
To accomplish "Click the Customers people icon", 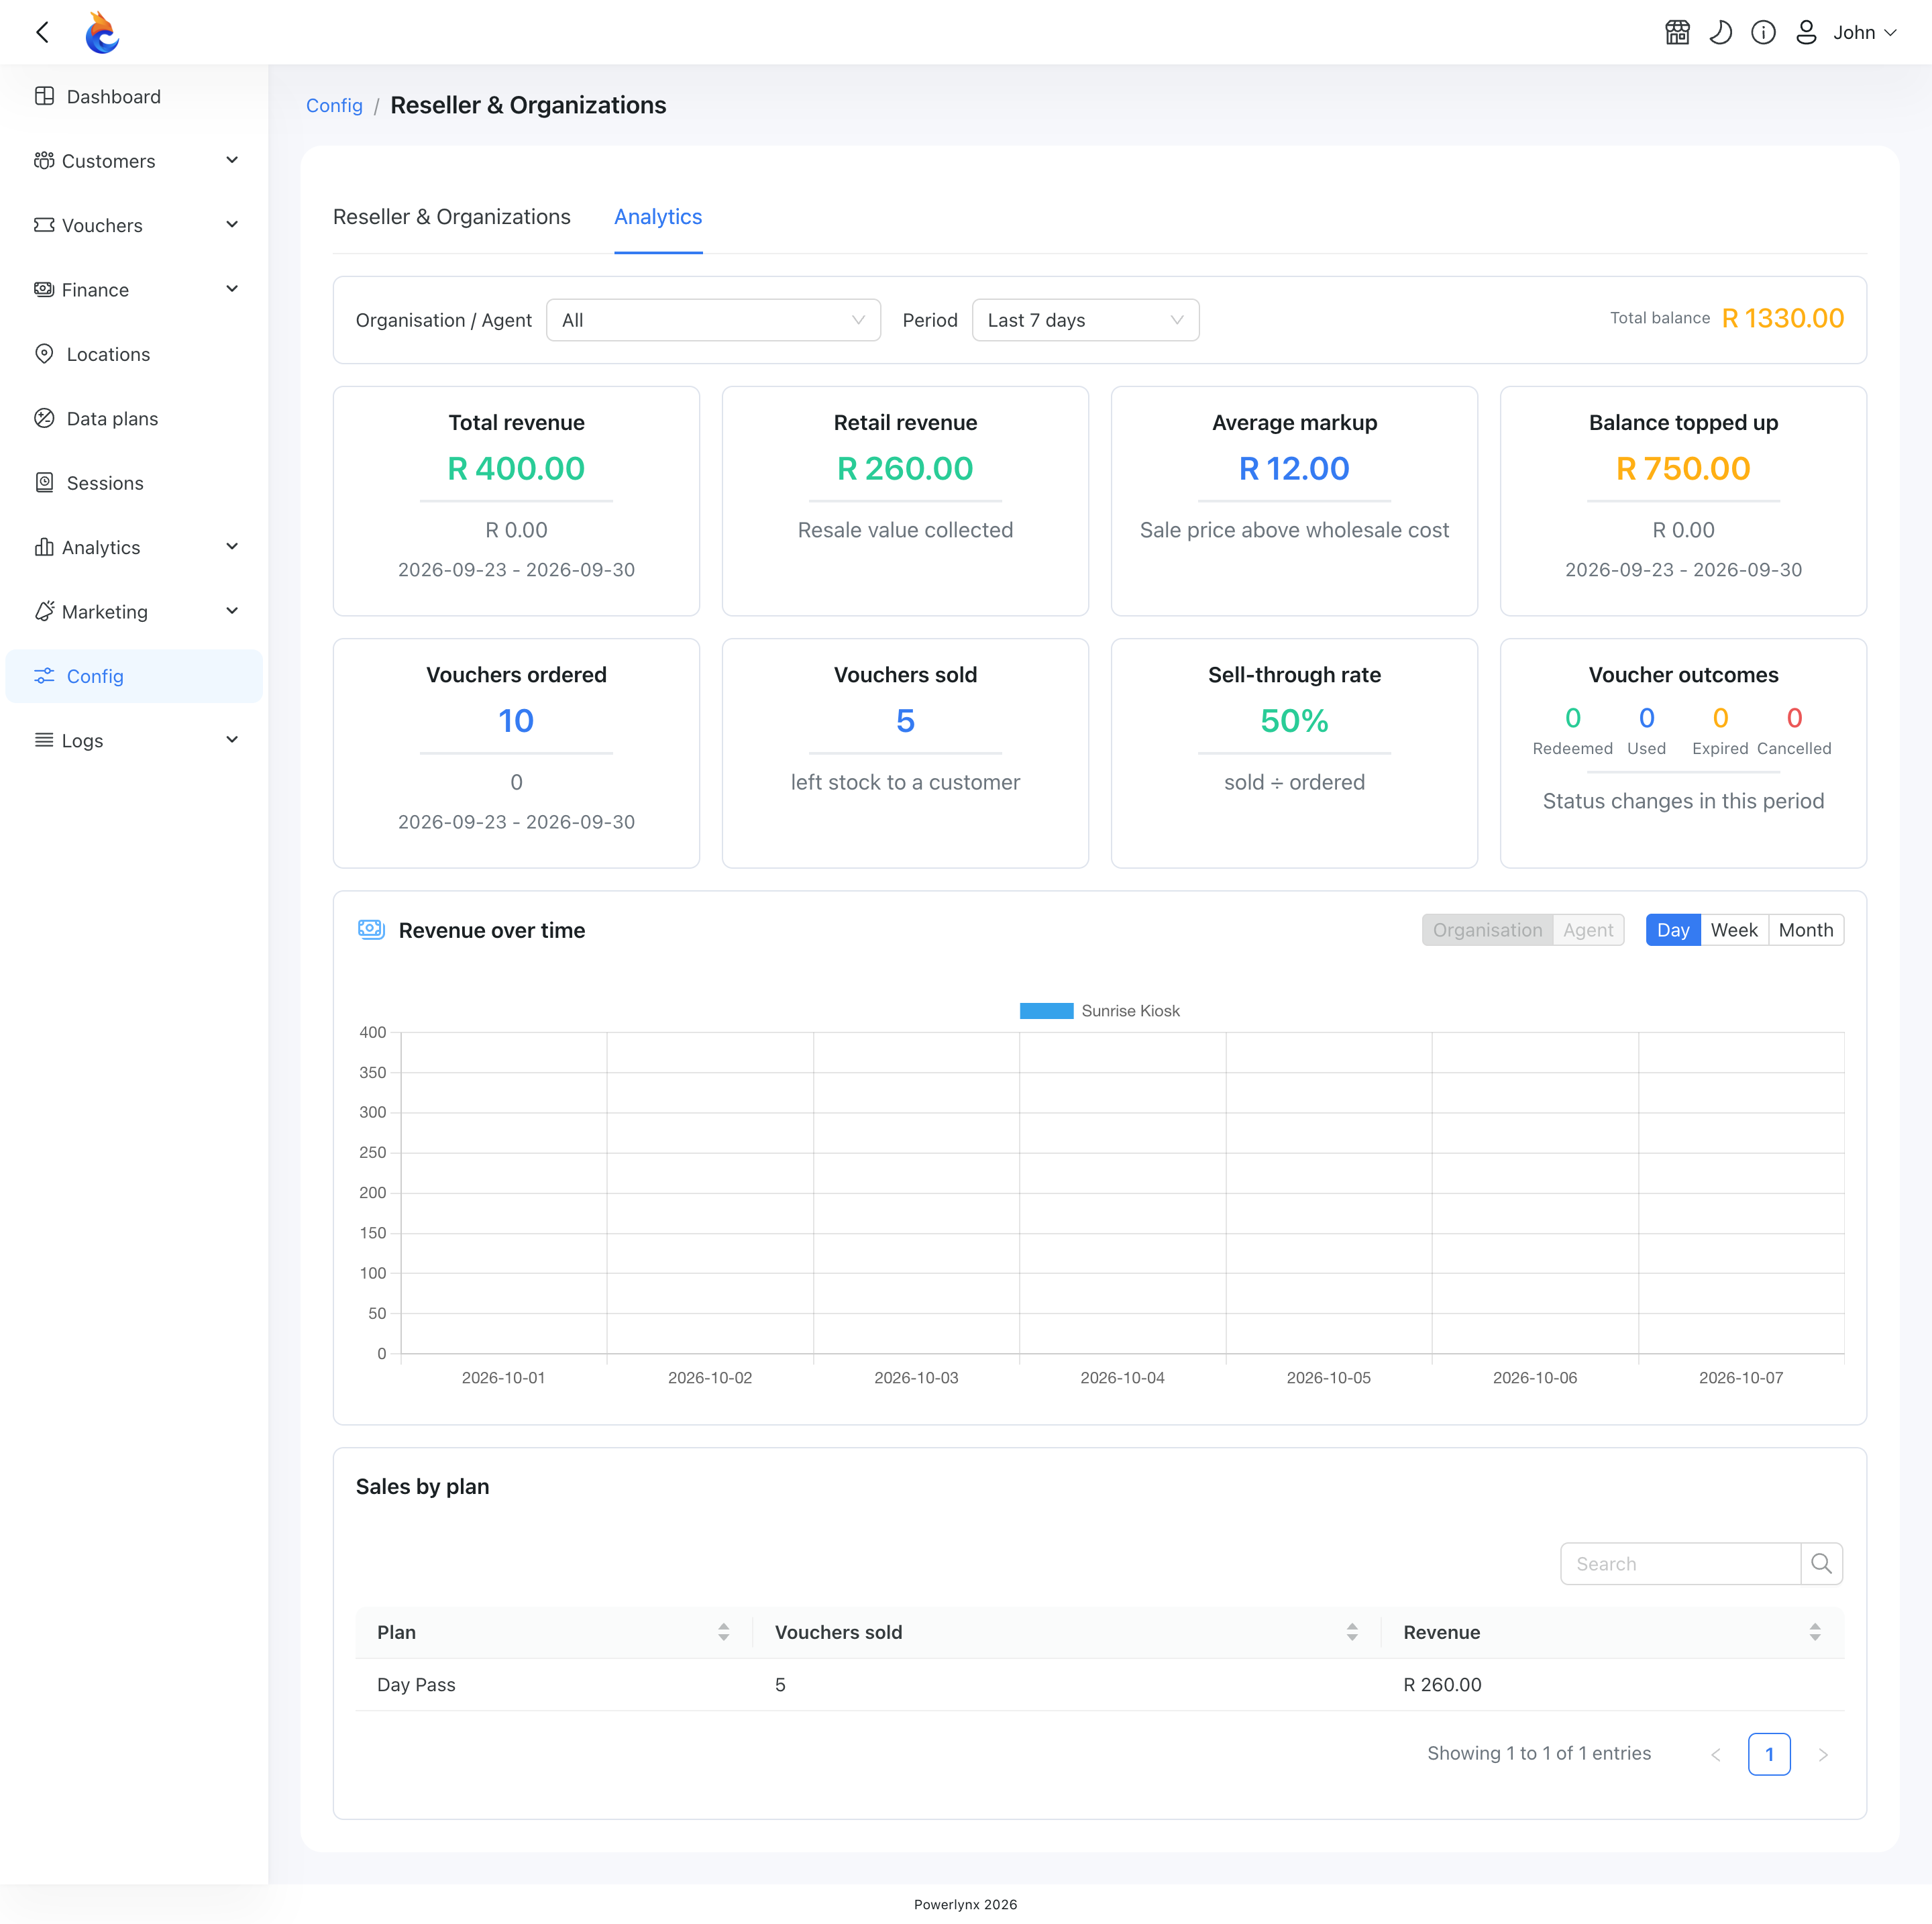I will tap(44, 161).
